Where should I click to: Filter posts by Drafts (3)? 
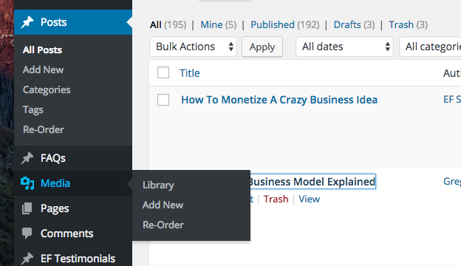[x=355, y=24]
